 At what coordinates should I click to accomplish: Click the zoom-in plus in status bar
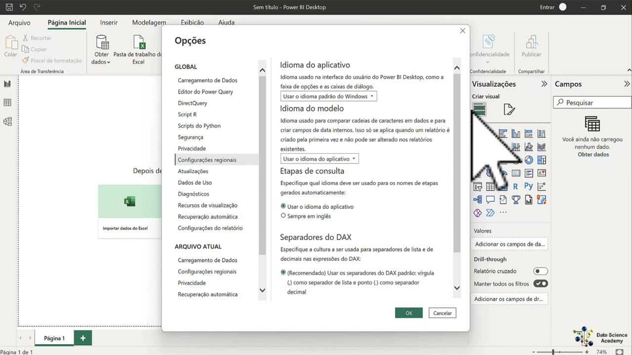click(587, 352)
